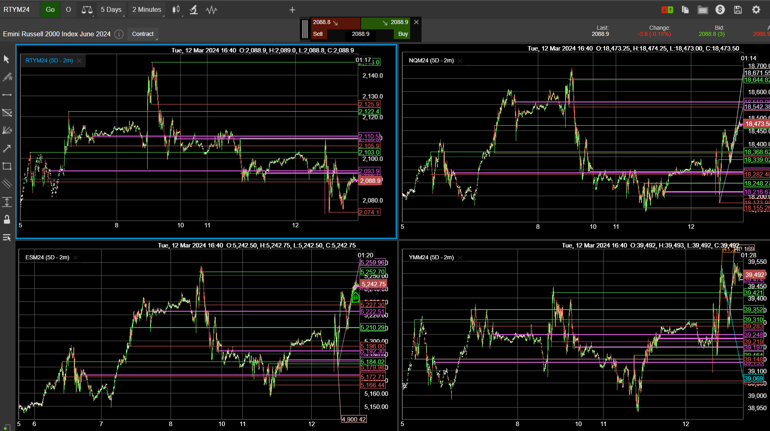This screenshot has height=431, width=770.
Task: Select the trend line drawing tool
Action: click(x=7, y=95)
